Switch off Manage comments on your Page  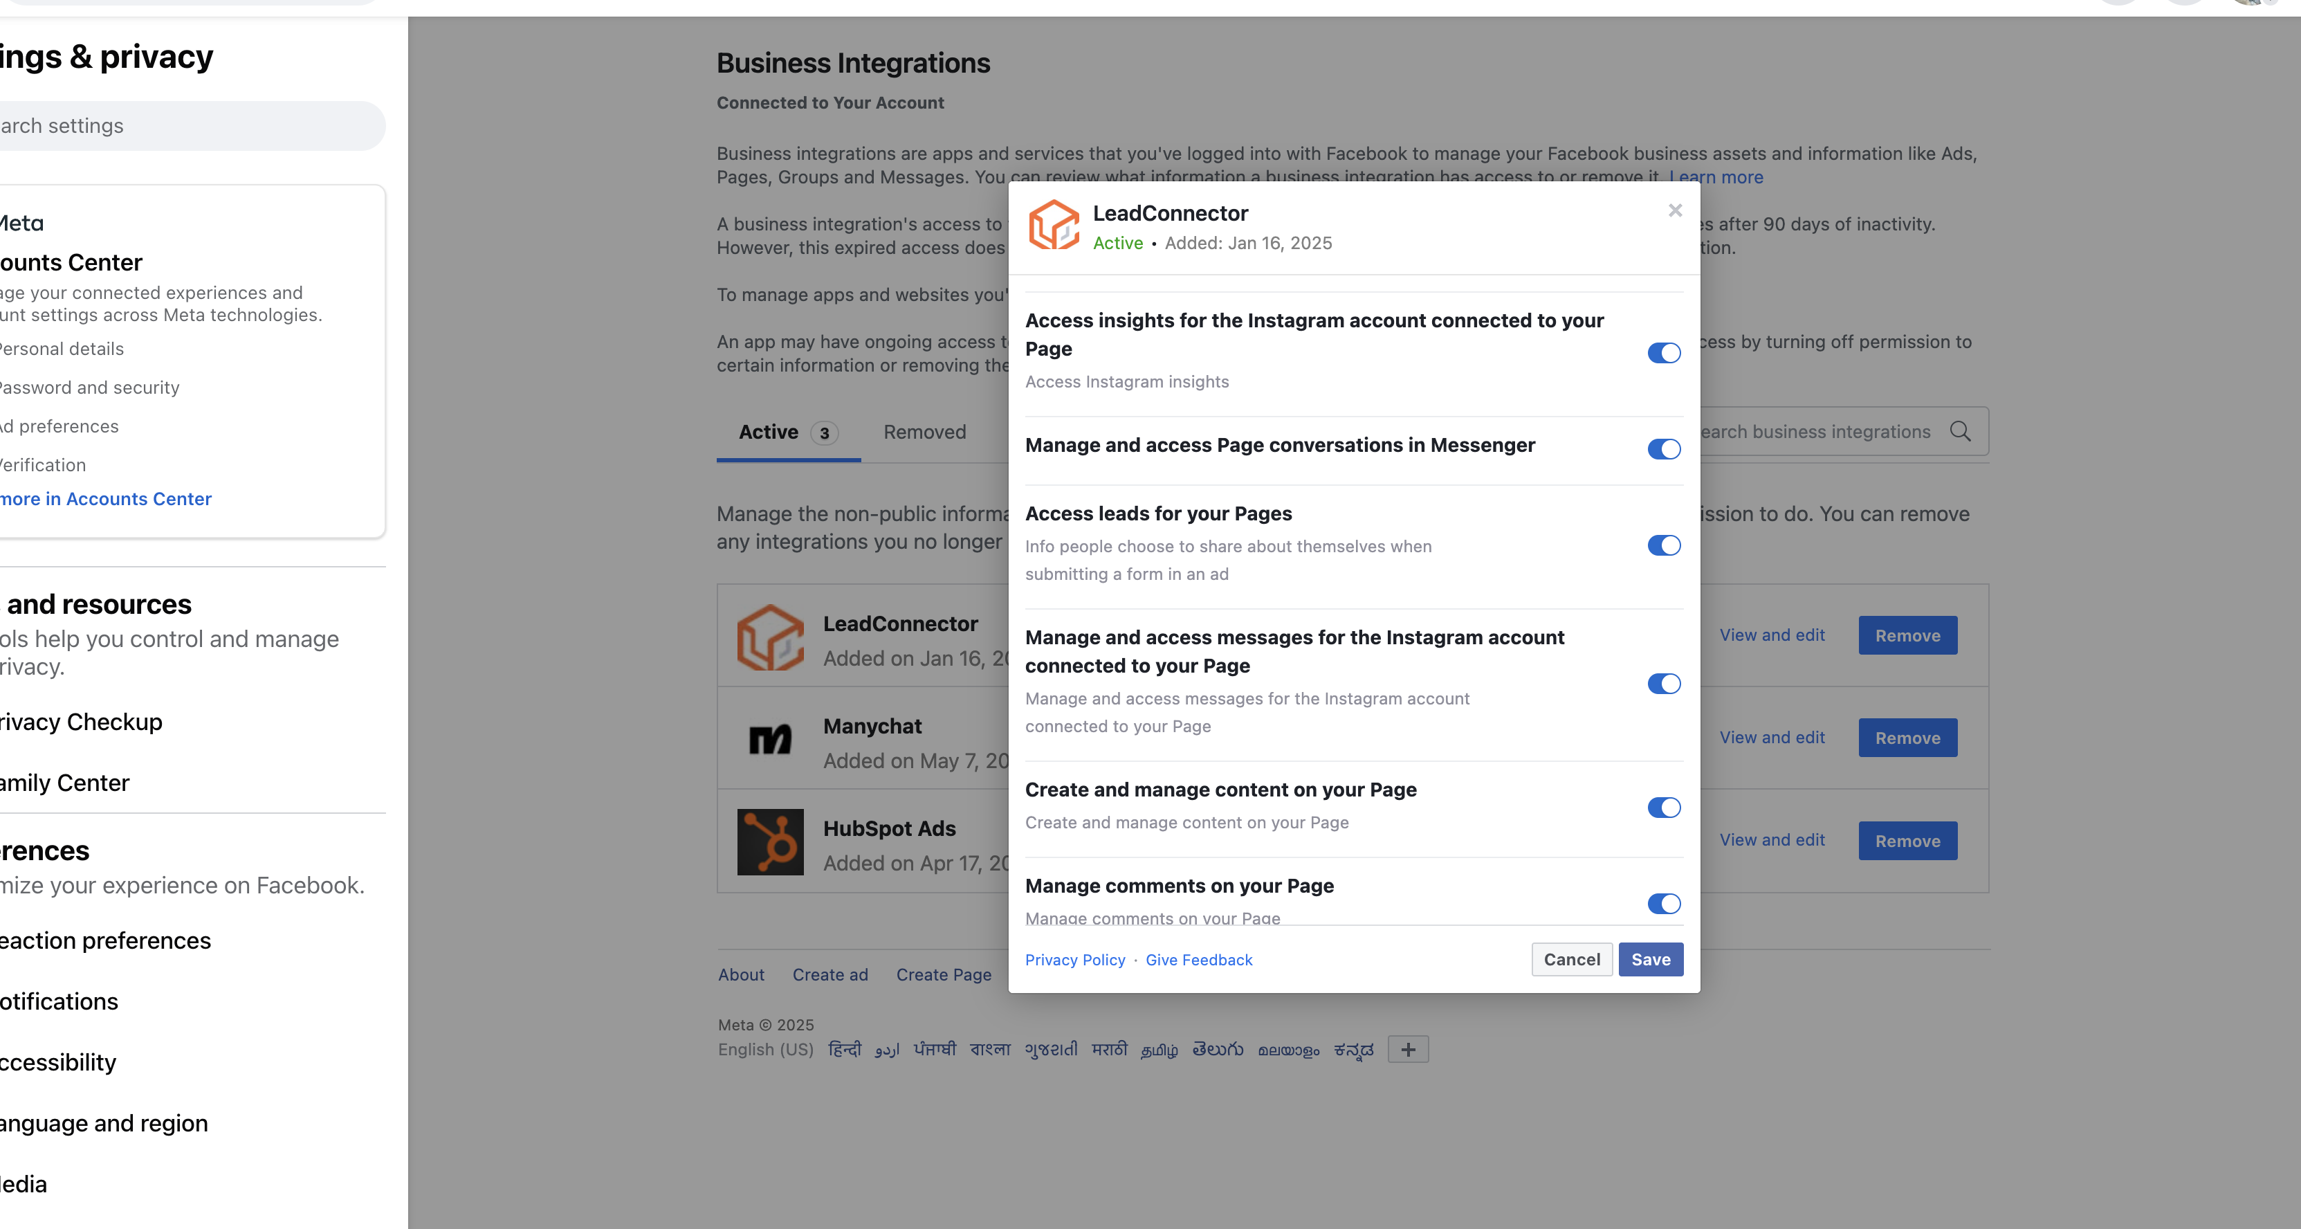1663,903
